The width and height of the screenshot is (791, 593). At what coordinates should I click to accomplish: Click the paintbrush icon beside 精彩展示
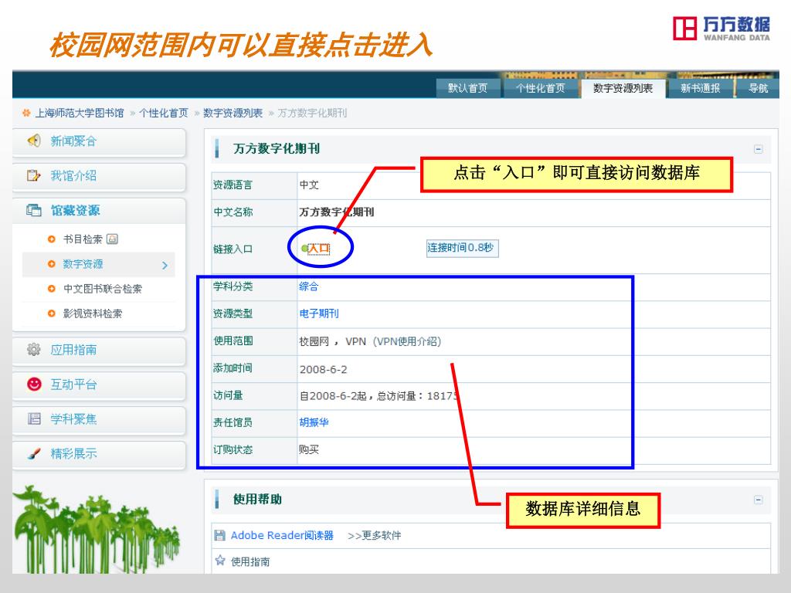[x=34, y=453]
